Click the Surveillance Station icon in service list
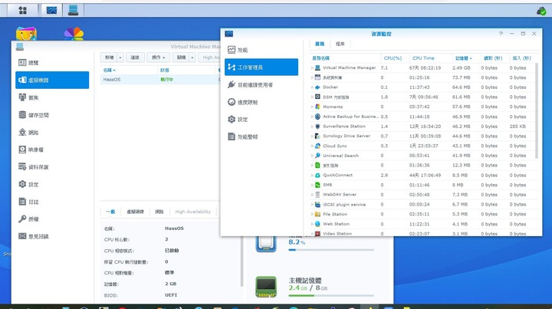552x309 pixels. pyautogui.click(x=317, y=126)
